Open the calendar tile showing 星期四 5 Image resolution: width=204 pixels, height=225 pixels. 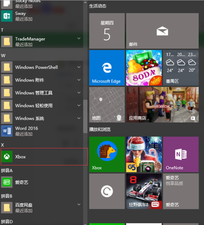(x=107, y=31)
